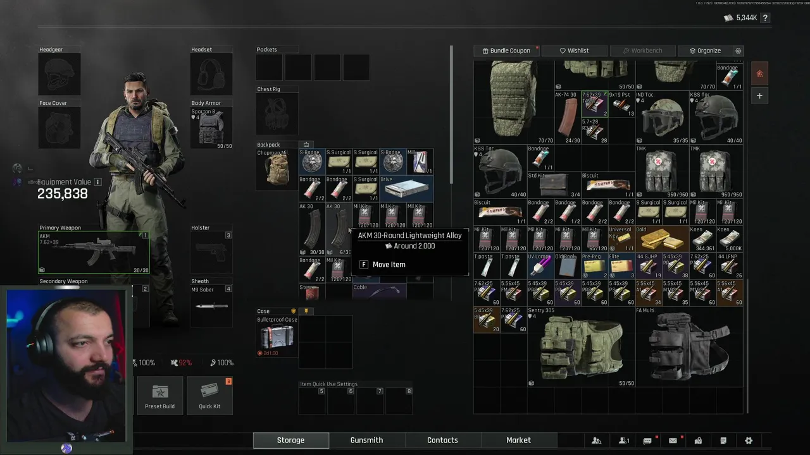Viewport: 810px width, 455px height.
Task: Select the Bulletproof Case item
Action: 277,336
